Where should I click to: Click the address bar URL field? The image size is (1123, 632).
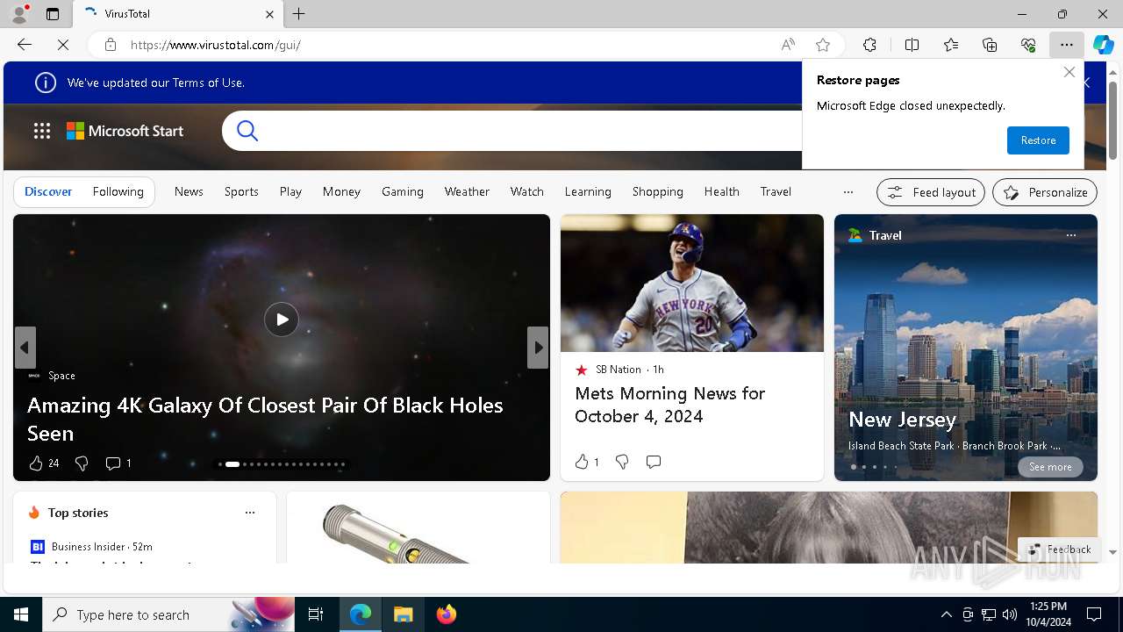click(447, 45)
